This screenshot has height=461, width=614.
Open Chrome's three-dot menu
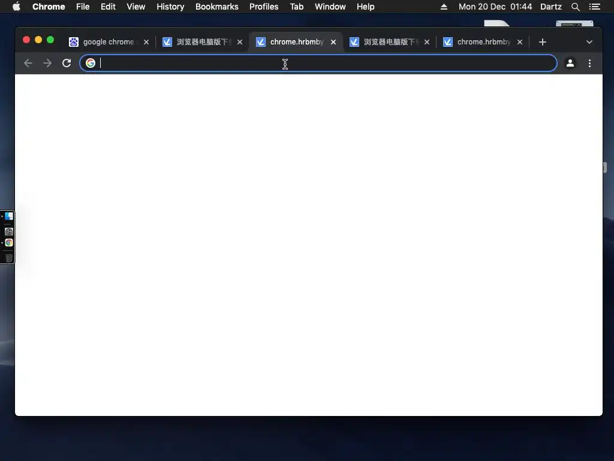590,63
